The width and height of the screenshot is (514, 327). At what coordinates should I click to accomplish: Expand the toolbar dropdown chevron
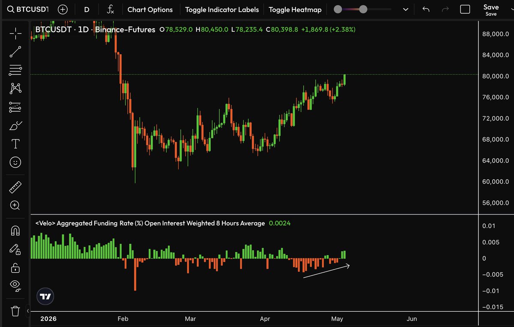(406, 9)
